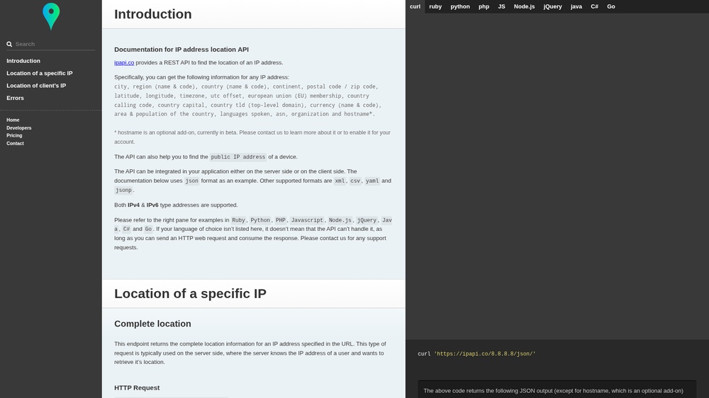Viewport: 709px width, 398px height.
Task: Click the 'Python' inline code in paragraph
Action: [x=260, y=220]
